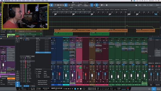Screen dimensions: 161x91
Task: Click the Play Sel in Loop macro button
Action: pyautogui.click(x=100, y=10)
